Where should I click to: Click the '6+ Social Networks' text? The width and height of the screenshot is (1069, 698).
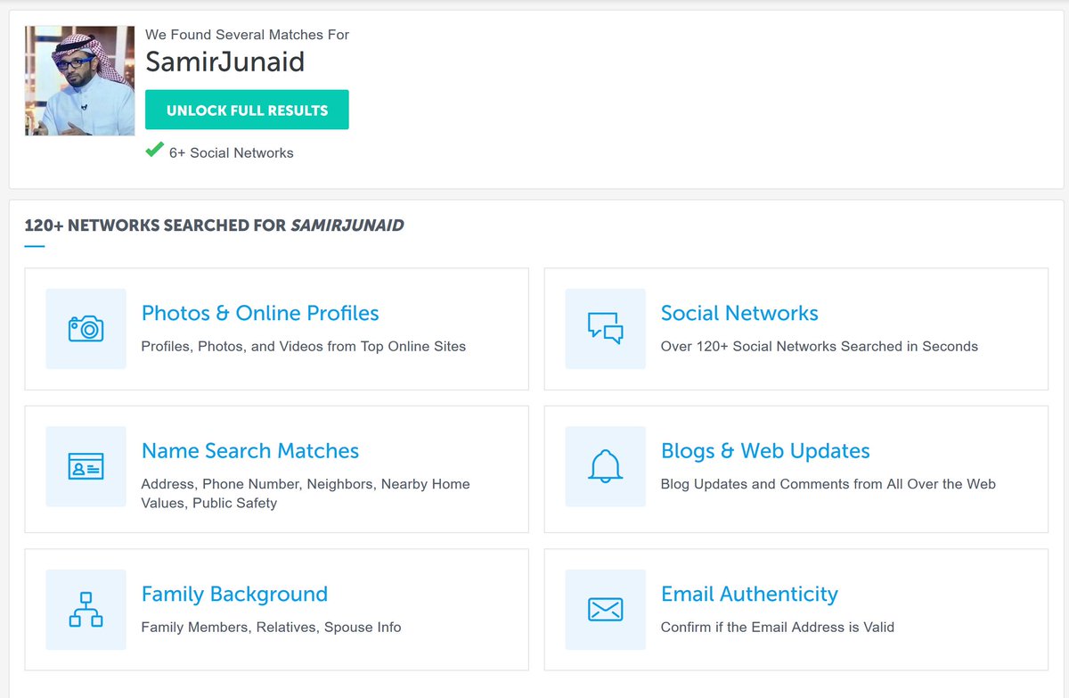click(x=232, y=152)
